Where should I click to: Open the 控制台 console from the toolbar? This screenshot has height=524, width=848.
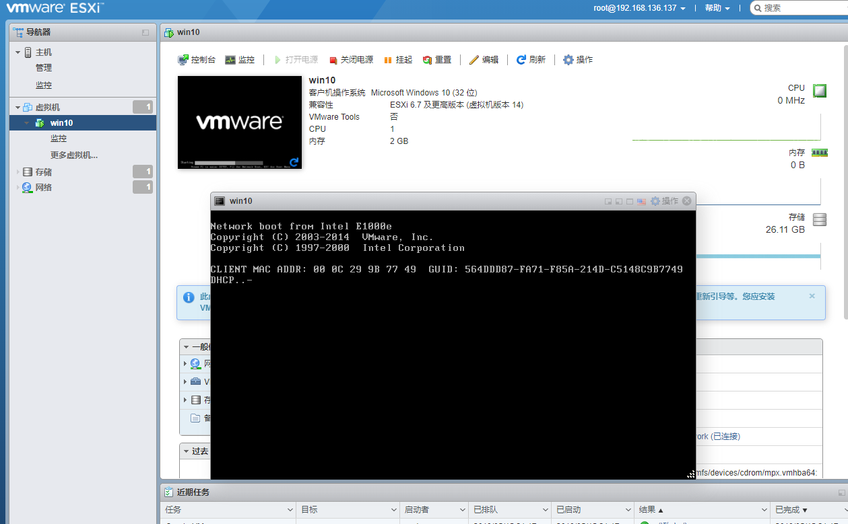[x=196, y=60]
